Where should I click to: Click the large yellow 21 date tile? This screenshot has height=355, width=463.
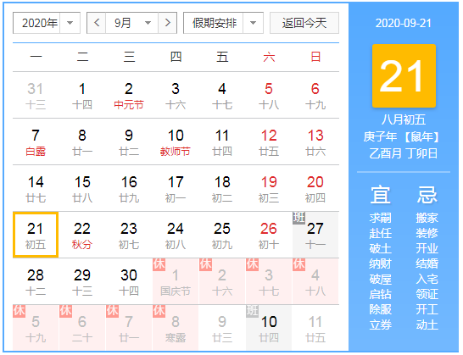404,76
